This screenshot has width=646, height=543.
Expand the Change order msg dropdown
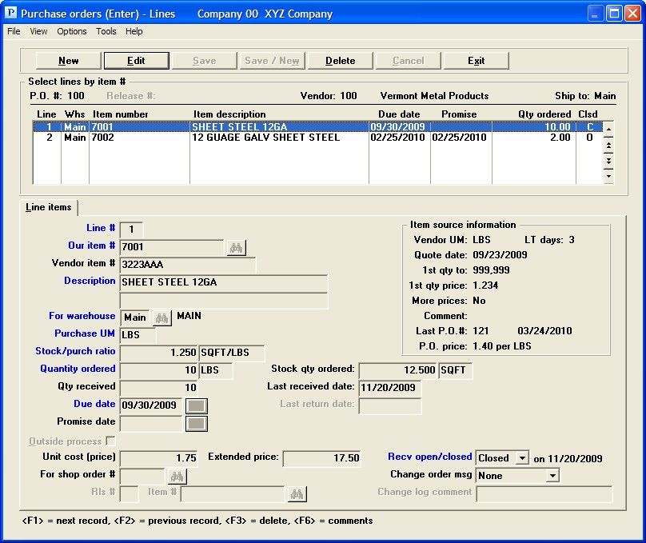[x=552, y=476]
